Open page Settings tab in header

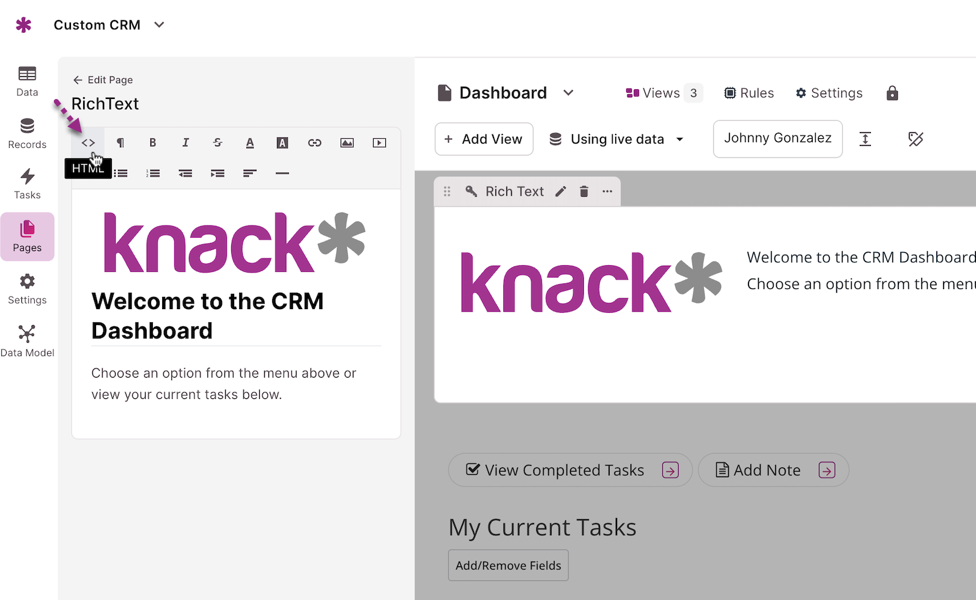click(829, 93)
